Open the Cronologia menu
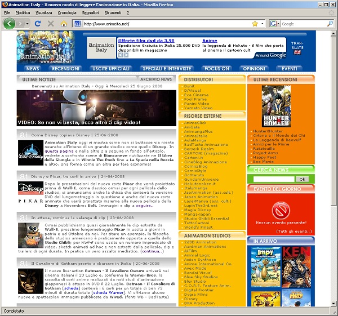This screenshot has height=316, width=338. tap(67, 13)
